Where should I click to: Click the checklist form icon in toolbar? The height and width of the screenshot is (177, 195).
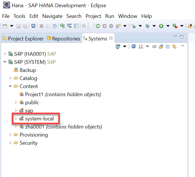coord(76,26)
